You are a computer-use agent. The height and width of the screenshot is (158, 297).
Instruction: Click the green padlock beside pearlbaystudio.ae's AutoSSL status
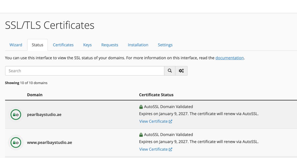tap(141, 107)
